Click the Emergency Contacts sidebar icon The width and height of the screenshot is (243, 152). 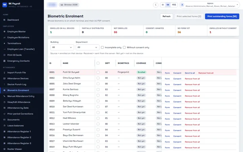click(4, 61)
